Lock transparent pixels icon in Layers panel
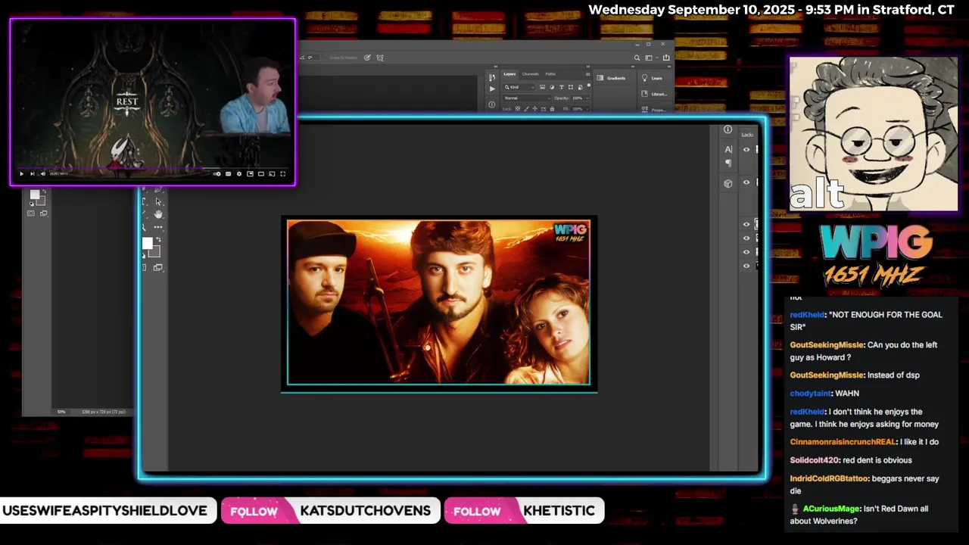Viewport: 969px width, 545px height. (518, 108)
